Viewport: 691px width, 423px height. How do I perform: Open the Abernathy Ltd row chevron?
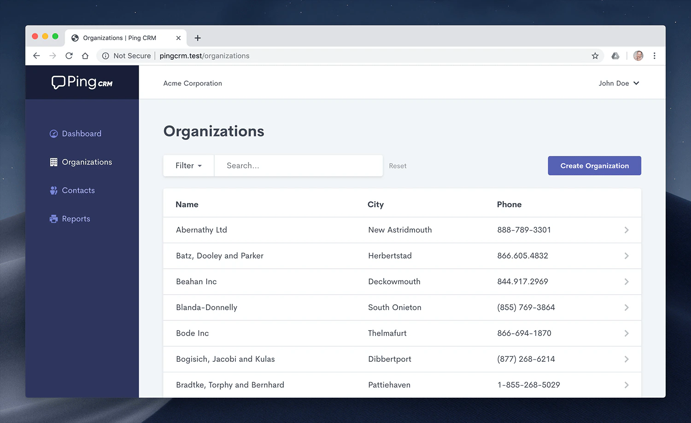[x=626, y=230]
